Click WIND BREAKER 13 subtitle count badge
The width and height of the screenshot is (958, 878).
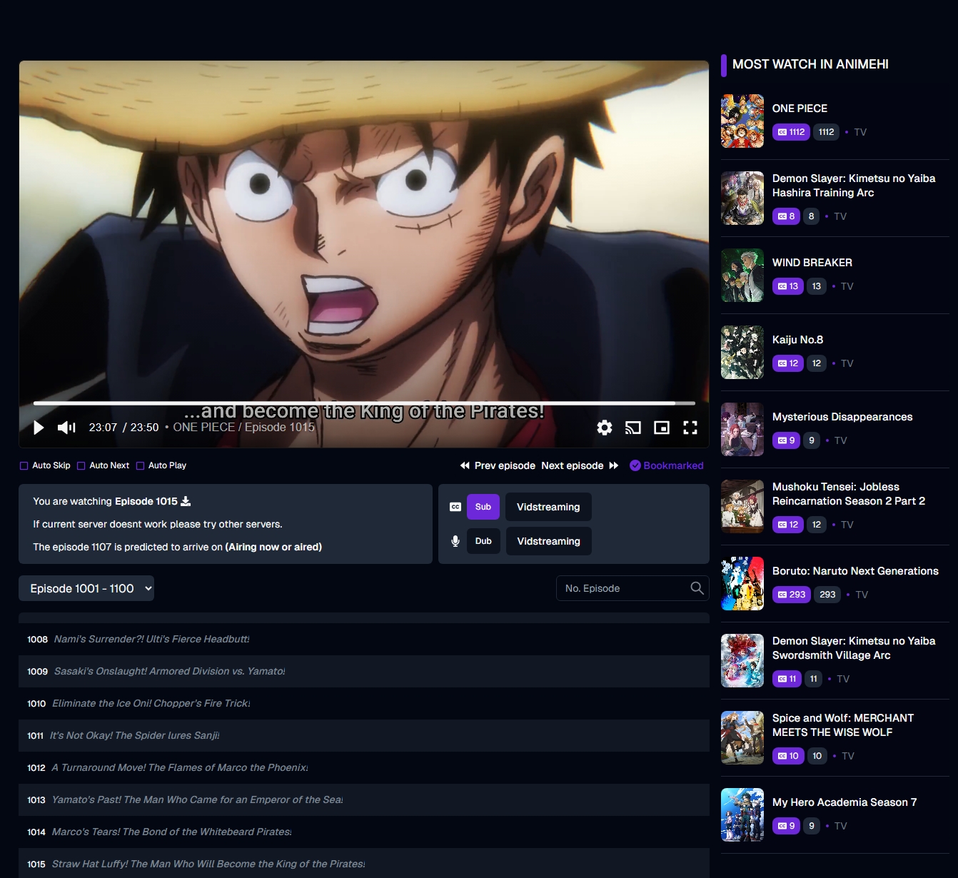pos(788,286)
